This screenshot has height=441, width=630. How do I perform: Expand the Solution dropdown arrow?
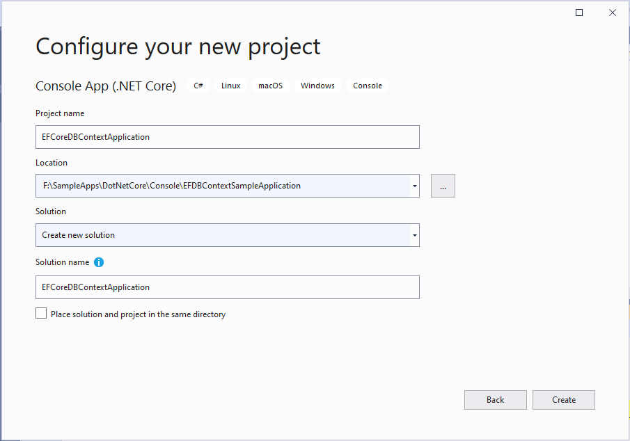pos(415,235)
